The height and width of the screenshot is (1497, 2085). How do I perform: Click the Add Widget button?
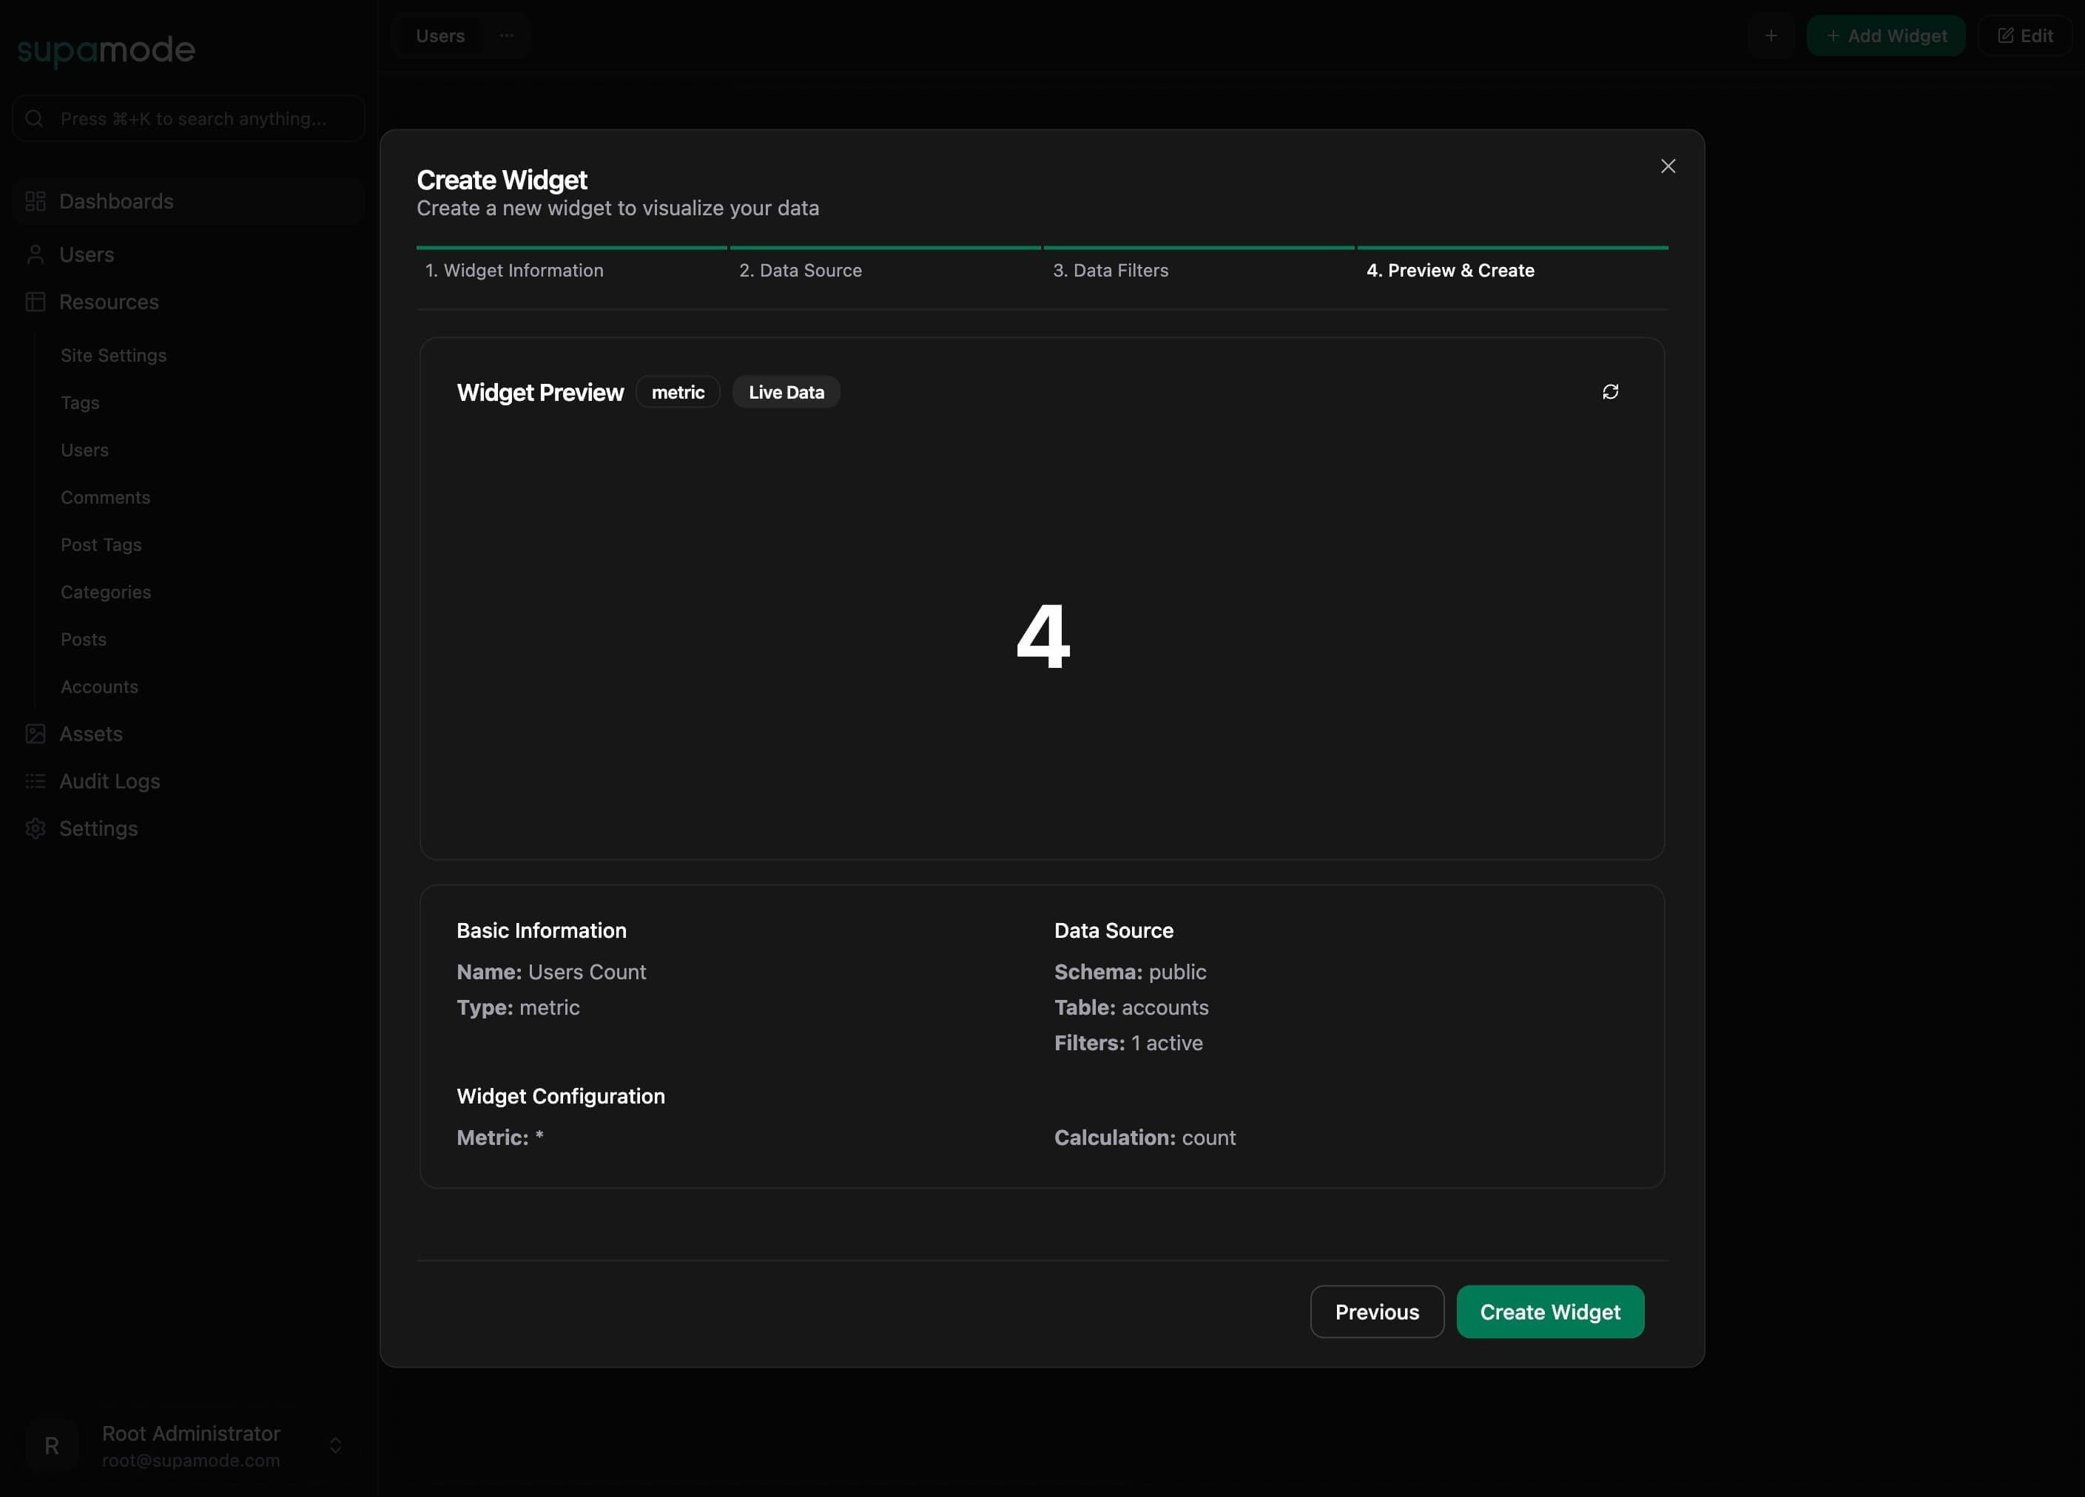point(1884,36)
